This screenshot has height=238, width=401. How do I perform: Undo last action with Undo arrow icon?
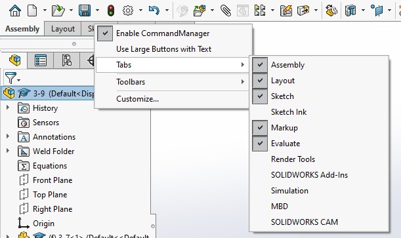click(154, 10)
